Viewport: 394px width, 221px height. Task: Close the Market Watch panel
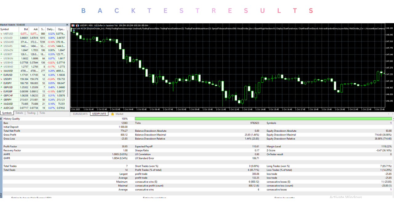[x=67, y=25]
